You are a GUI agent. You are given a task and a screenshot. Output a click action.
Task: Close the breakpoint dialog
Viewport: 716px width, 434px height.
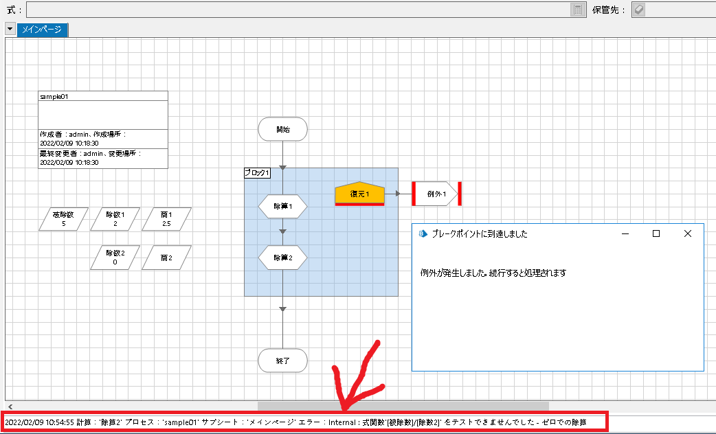tap(688, 233)
